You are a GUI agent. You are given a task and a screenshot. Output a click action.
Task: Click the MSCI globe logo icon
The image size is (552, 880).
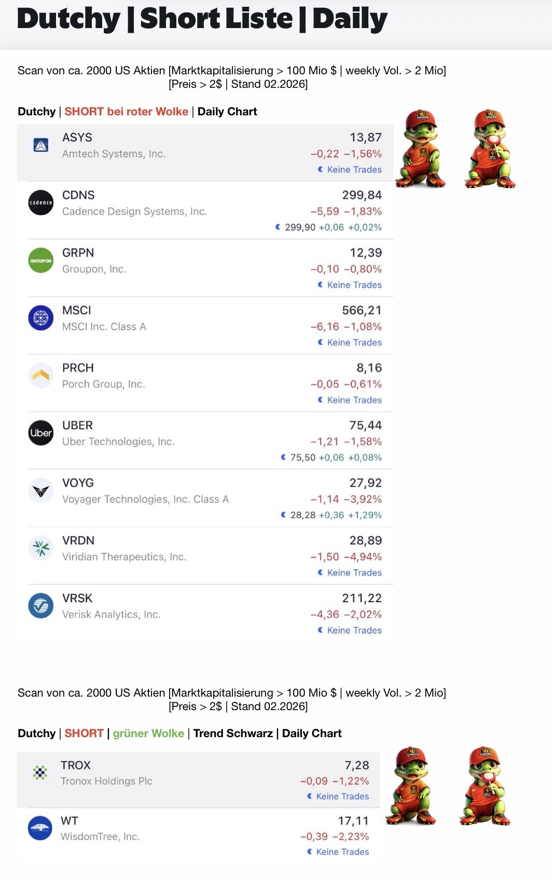pyautogui.click(x=41, y=317)
